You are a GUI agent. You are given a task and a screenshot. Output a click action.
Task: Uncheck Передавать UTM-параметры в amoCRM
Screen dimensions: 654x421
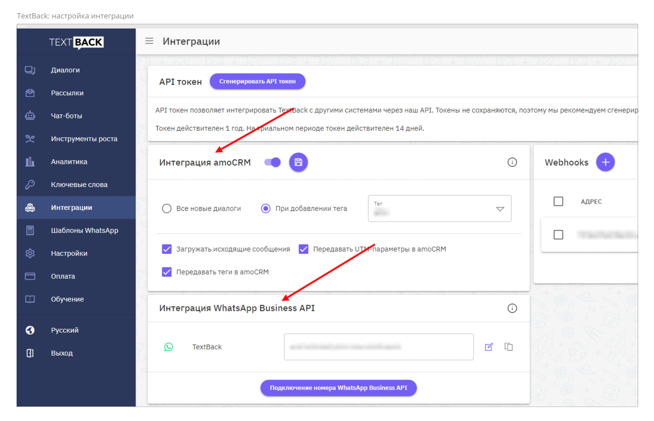304,249
